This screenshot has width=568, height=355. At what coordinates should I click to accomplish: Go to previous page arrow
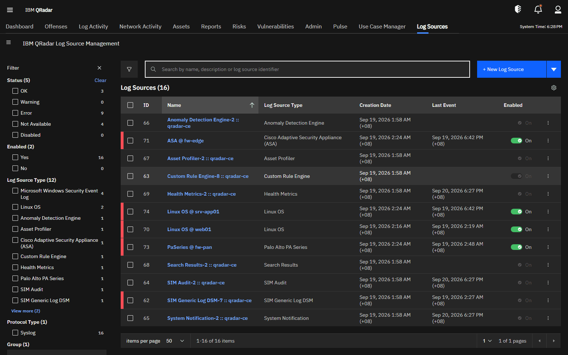coord(540,341)
